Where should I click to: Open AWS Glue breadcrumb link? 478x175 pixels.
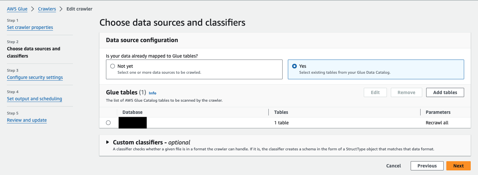[17, 9]
